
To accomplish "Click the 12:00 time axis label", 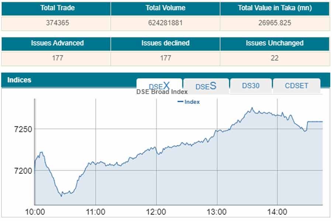I will pos(156,212).
